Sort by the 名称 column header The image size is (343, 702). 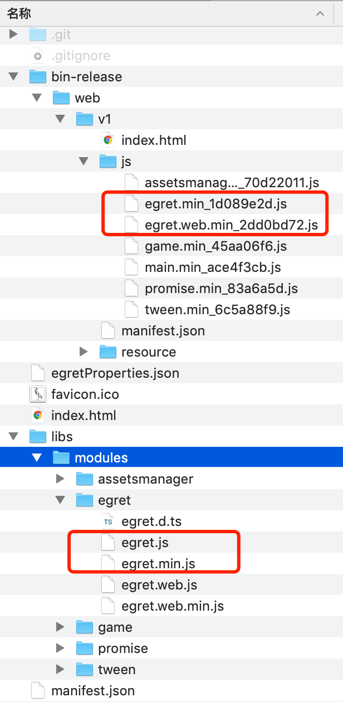[19, 13]
